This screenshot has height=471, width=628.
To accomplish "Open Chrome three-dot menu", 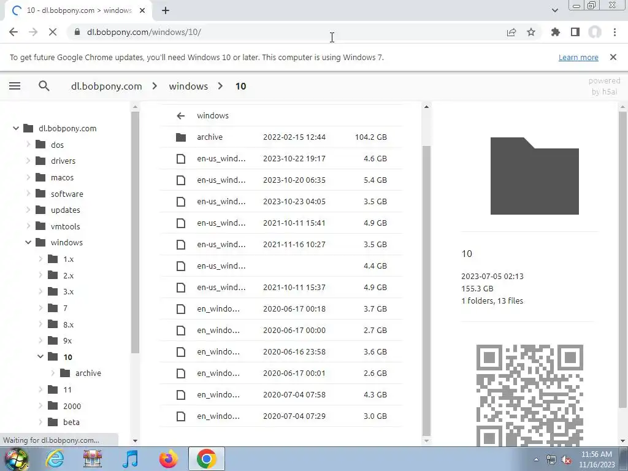I will point(615,32).
